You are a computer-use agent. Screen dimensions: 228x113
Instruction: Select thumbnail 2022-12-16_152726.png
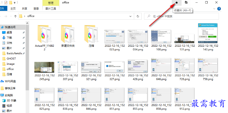tap(185, 69)
